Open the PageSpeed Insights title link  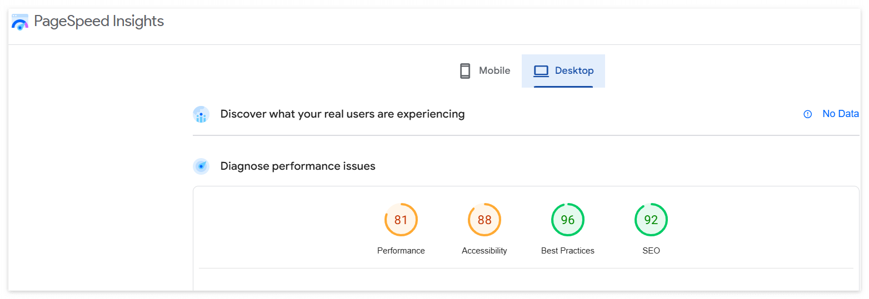click(x=99, y=22)
